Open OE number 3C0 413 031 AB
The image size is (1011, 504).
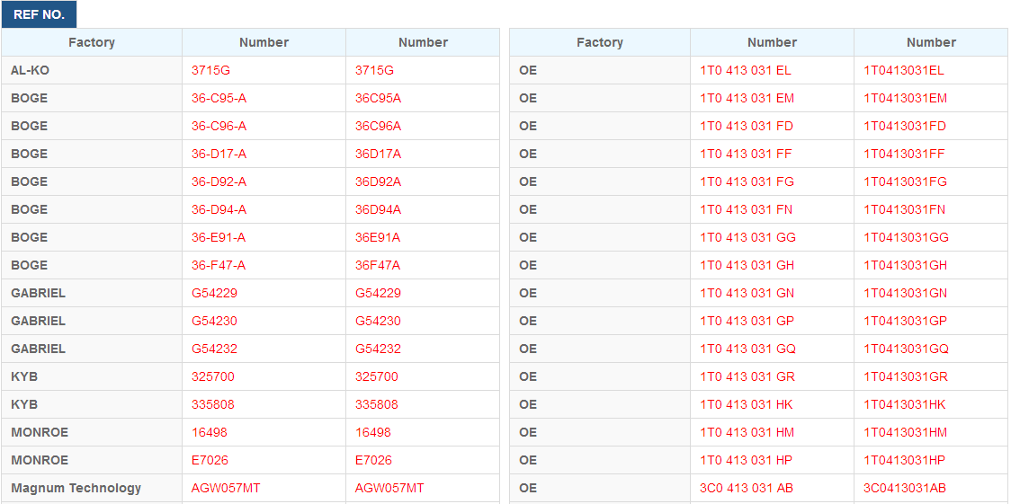pyautogui.click(x=747, y=488)
